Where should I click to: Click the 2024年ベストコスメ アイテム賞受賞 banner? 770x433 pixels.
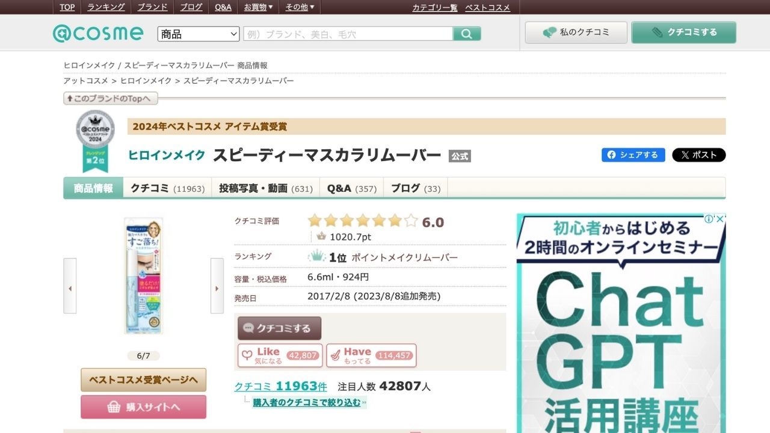427,126
